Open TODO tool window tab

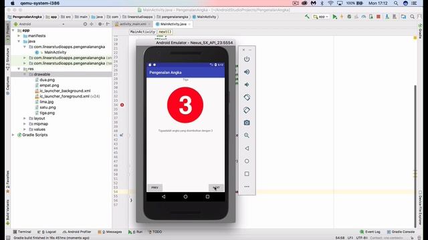[155, 232]
